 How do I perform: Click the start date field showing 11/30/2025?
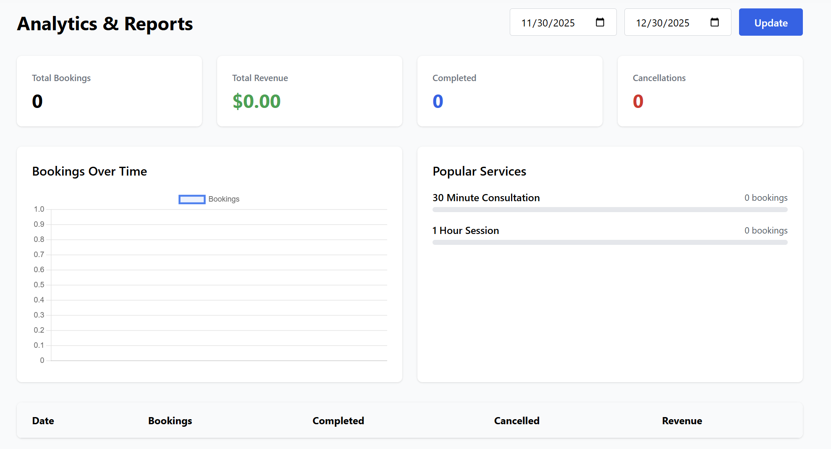pos(548,23)
